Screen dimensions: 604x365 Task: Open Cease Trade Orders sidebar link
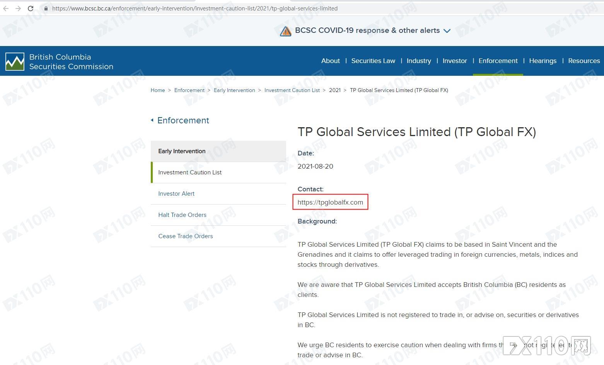pyautogui.click(x=186, y=236)
